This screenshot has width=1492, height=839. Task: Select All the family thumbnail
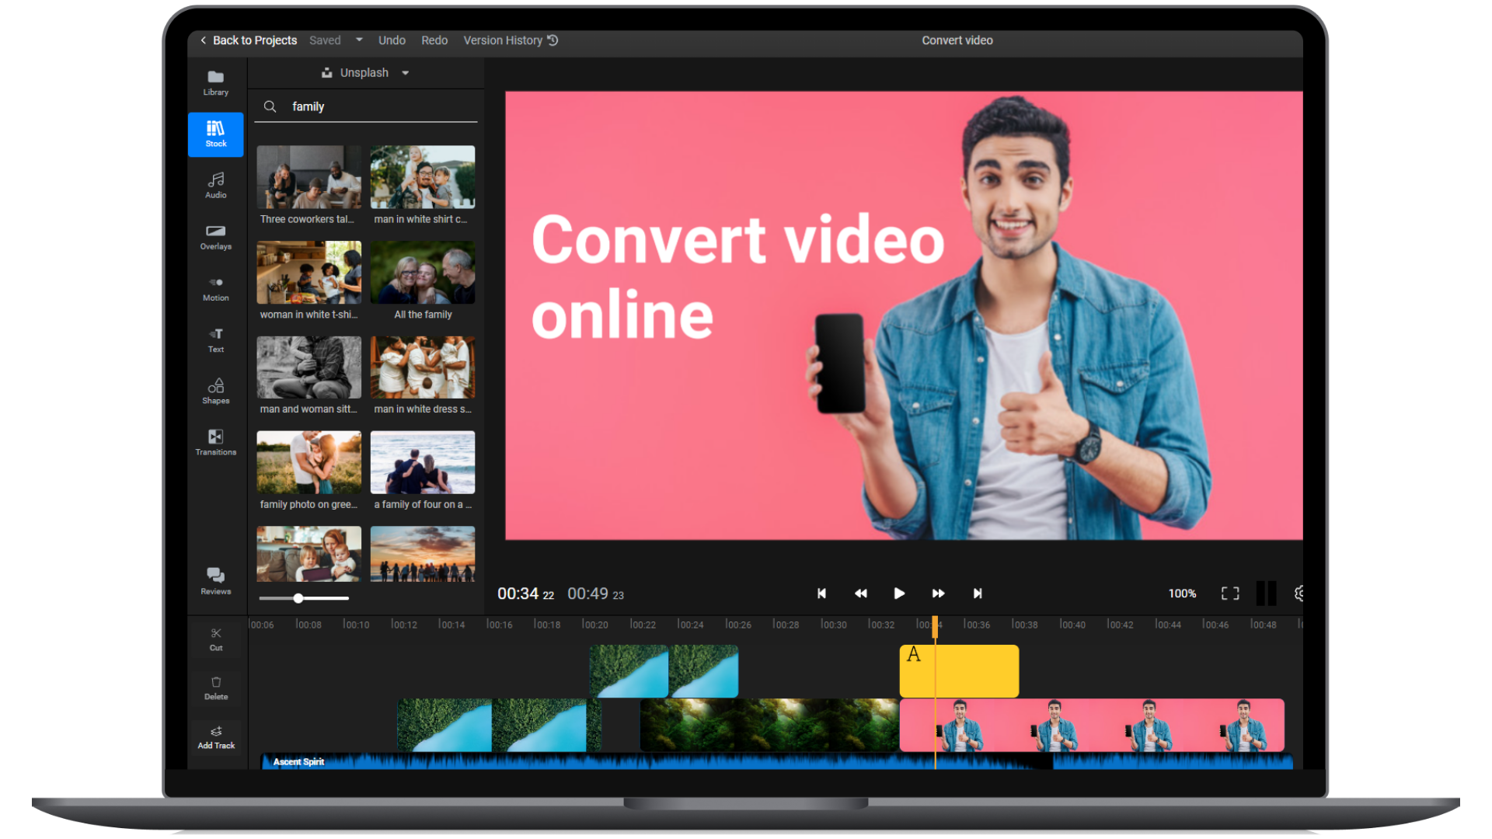(x=423, y=273)
